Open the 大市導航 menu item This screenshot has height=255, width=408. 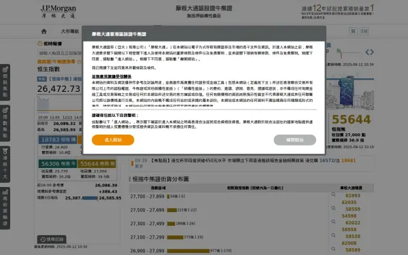pos(70,31)
